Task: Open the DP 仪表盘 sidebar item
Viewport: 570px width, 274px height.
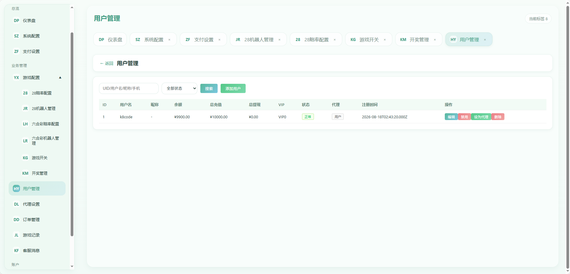Action: [37, 21]
